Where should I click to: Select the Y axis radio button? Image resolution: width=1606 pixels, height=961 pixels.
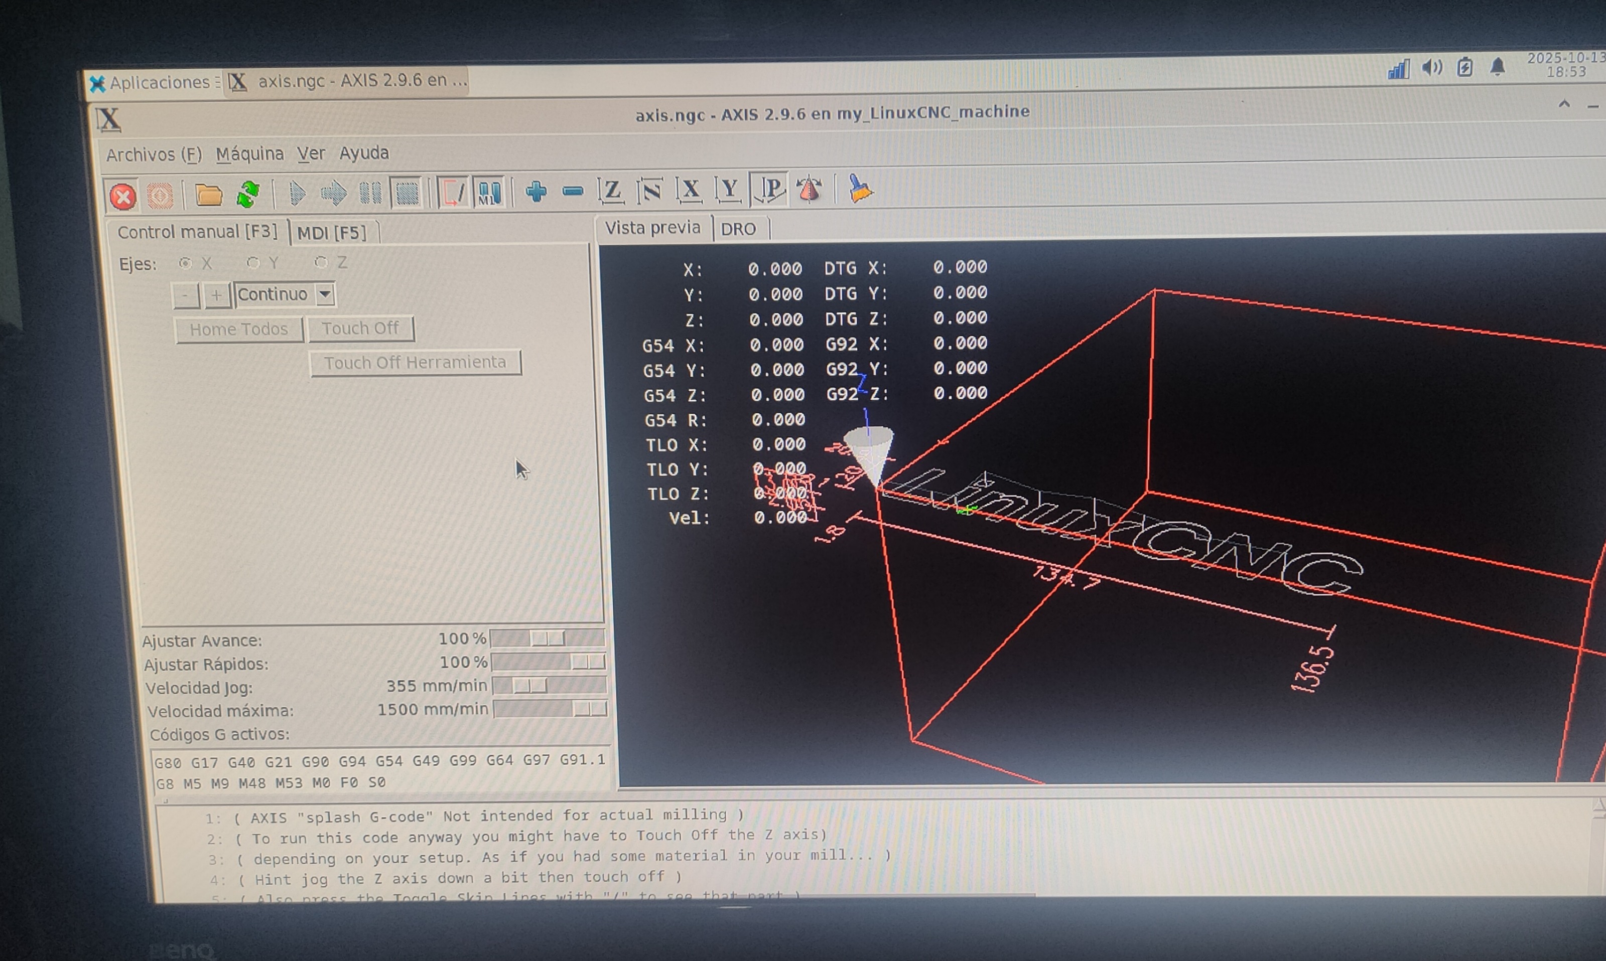[x=253, y=262]
